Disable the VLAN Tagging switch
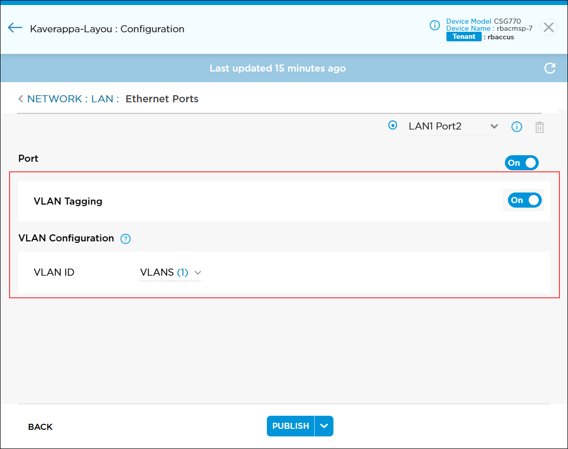This screenshot has width=568, height=449. click(525, 200)
